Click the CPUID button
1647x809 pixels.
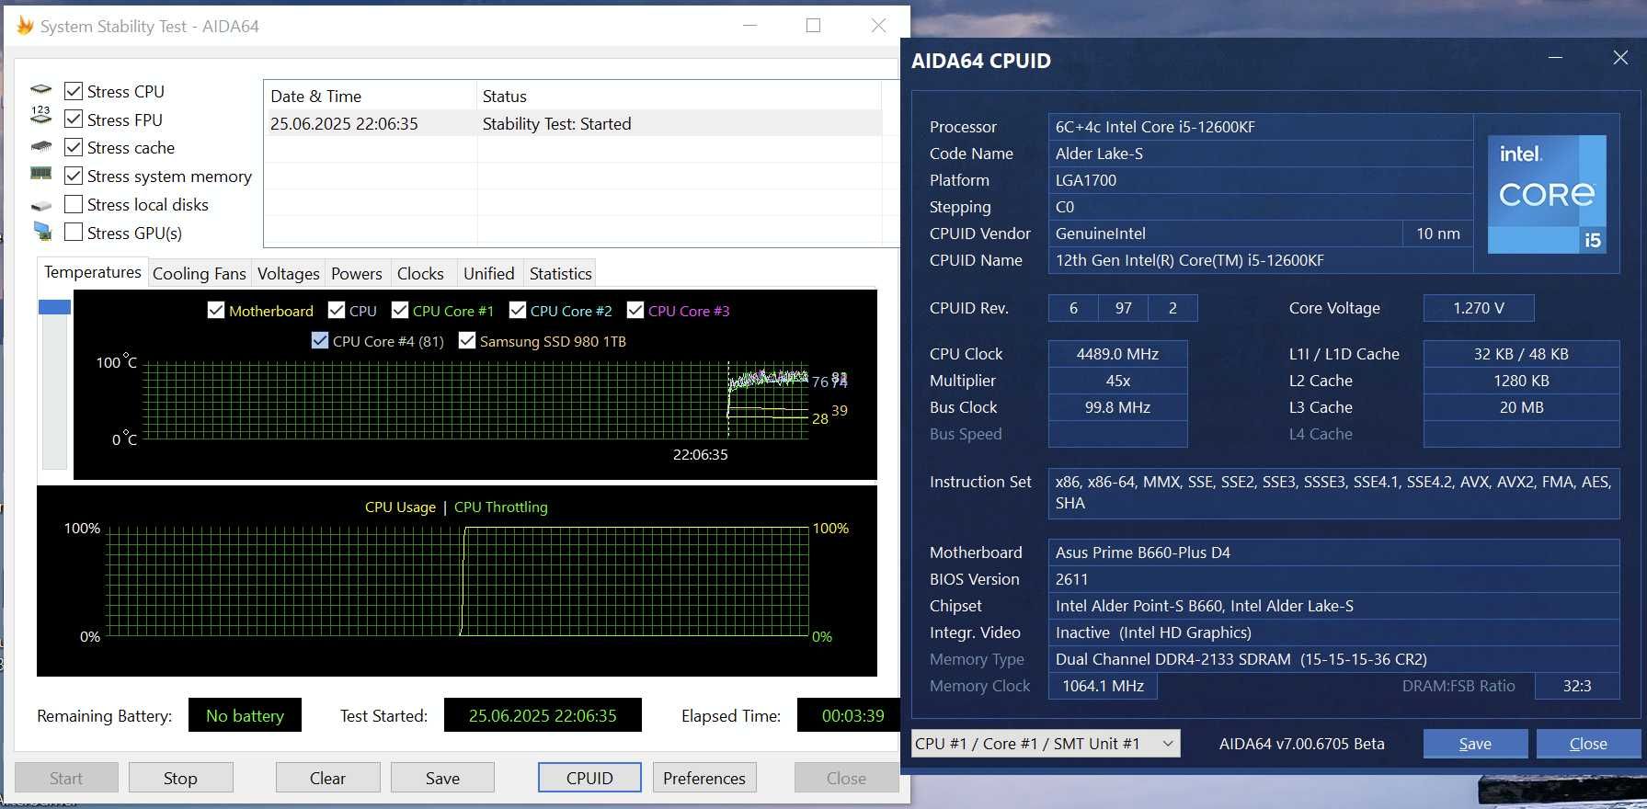point(589,778)
